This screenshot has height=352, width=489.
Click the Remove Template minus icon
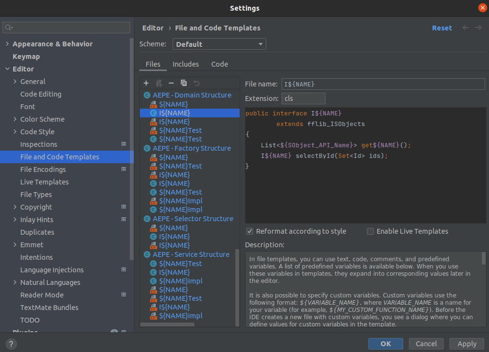pos(171,83)
